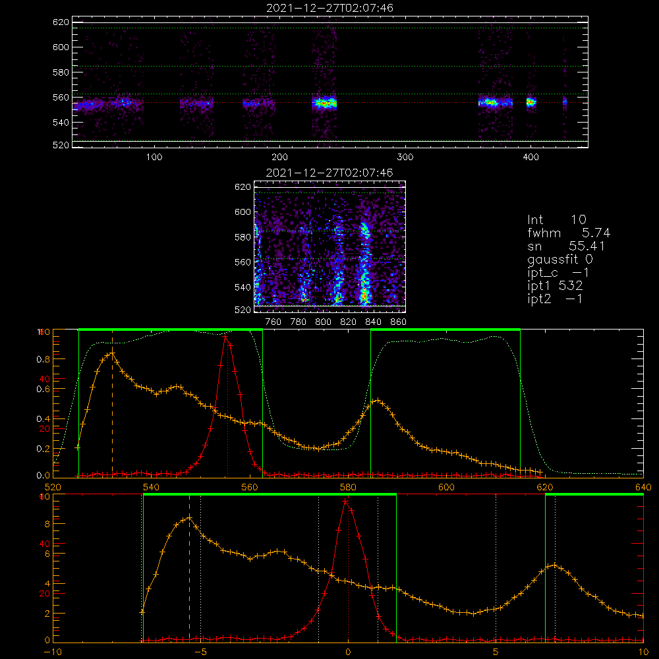Click orange dashed peak marker in bottom plot
Viewport: 659px width, 659px height.
tap(190, 568)
